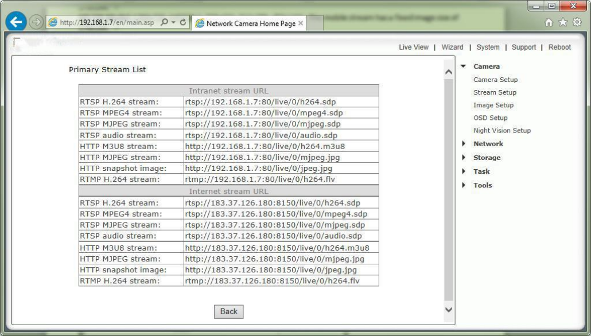This screenshot has width=591, height=336.
Task: Click the Internet Explorer page icon in address bar
Action: (53, 22)
